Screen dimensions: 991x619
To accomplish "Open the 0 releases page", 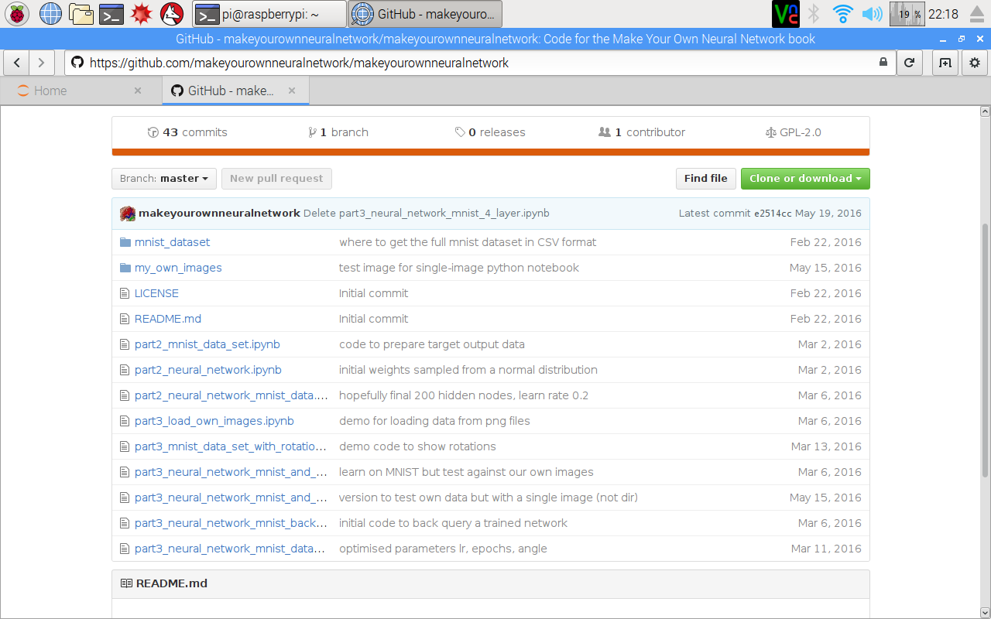I will tap(490, 132).
